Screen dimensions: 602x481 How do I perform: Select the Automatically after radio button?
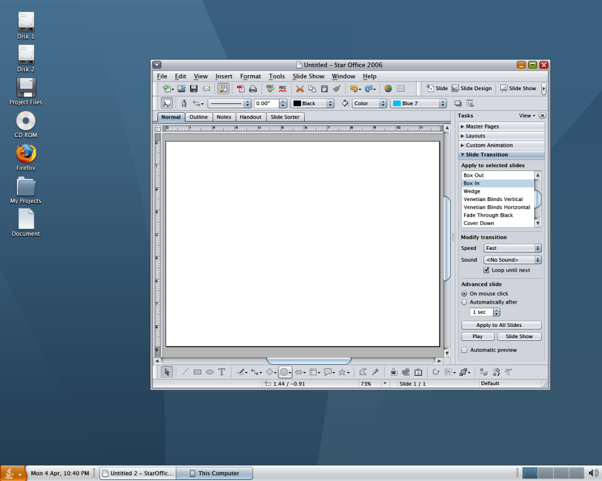pos(464,303)
